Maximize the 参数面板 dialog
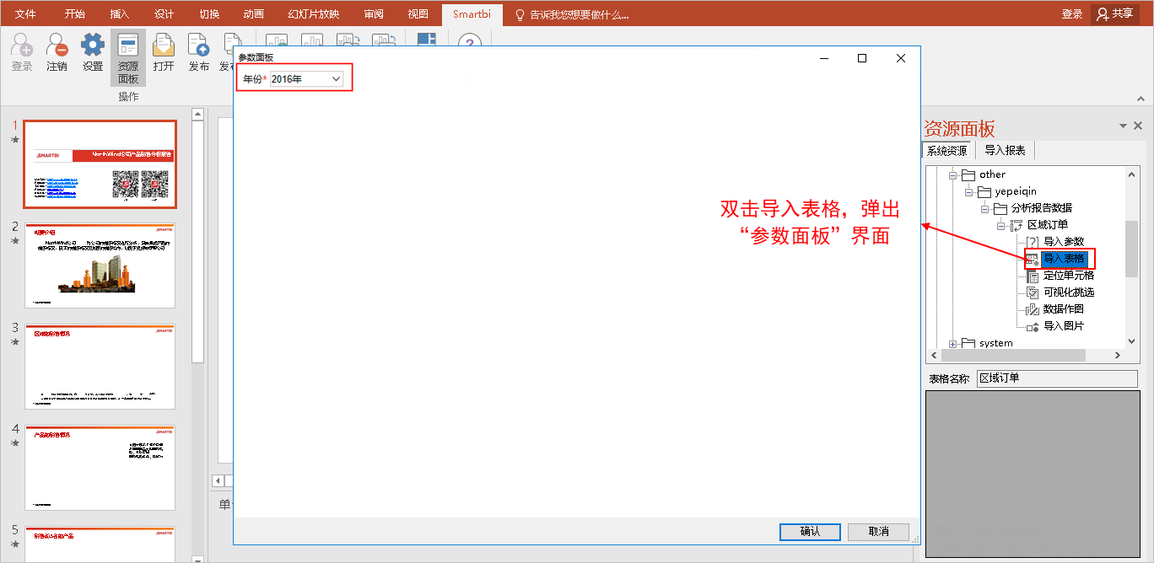Screen dimensions: 1154x563 862,58
